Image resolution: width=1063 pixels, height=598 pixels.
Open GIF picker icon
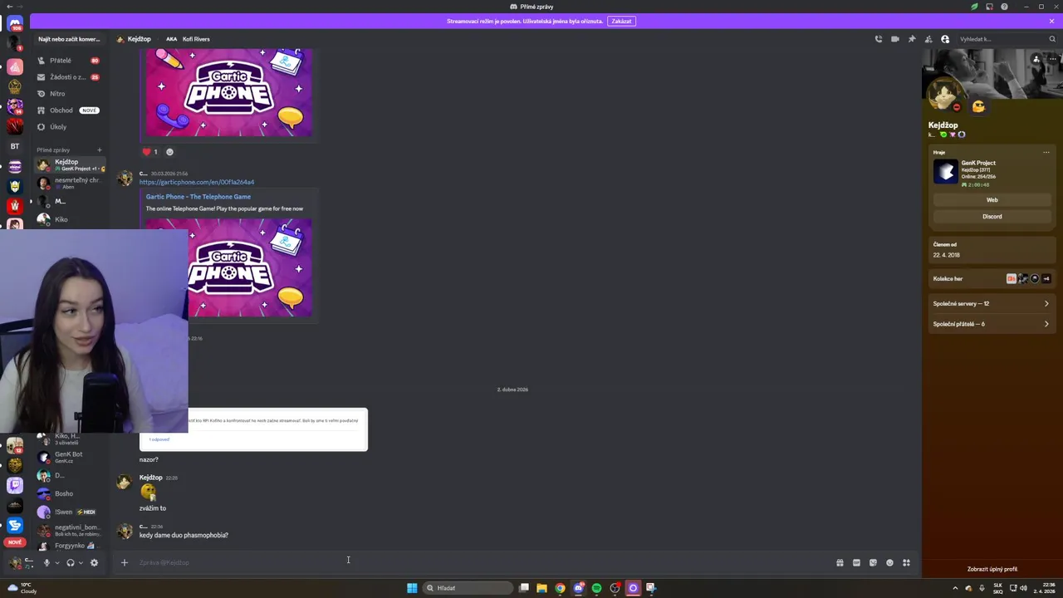point(856,562)
